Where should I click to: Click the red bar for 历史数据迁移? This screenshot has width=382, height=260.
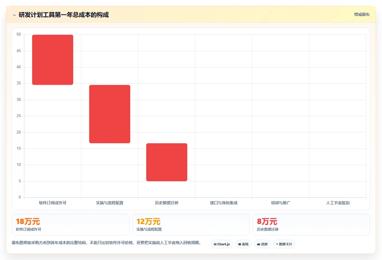167,162
